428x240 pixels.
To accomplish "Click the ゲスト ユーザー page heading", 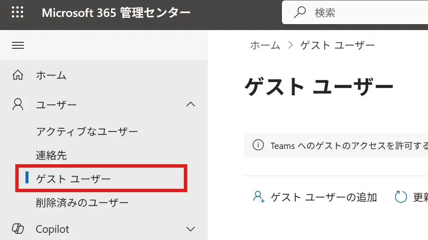I will click(x=318, y=86).
